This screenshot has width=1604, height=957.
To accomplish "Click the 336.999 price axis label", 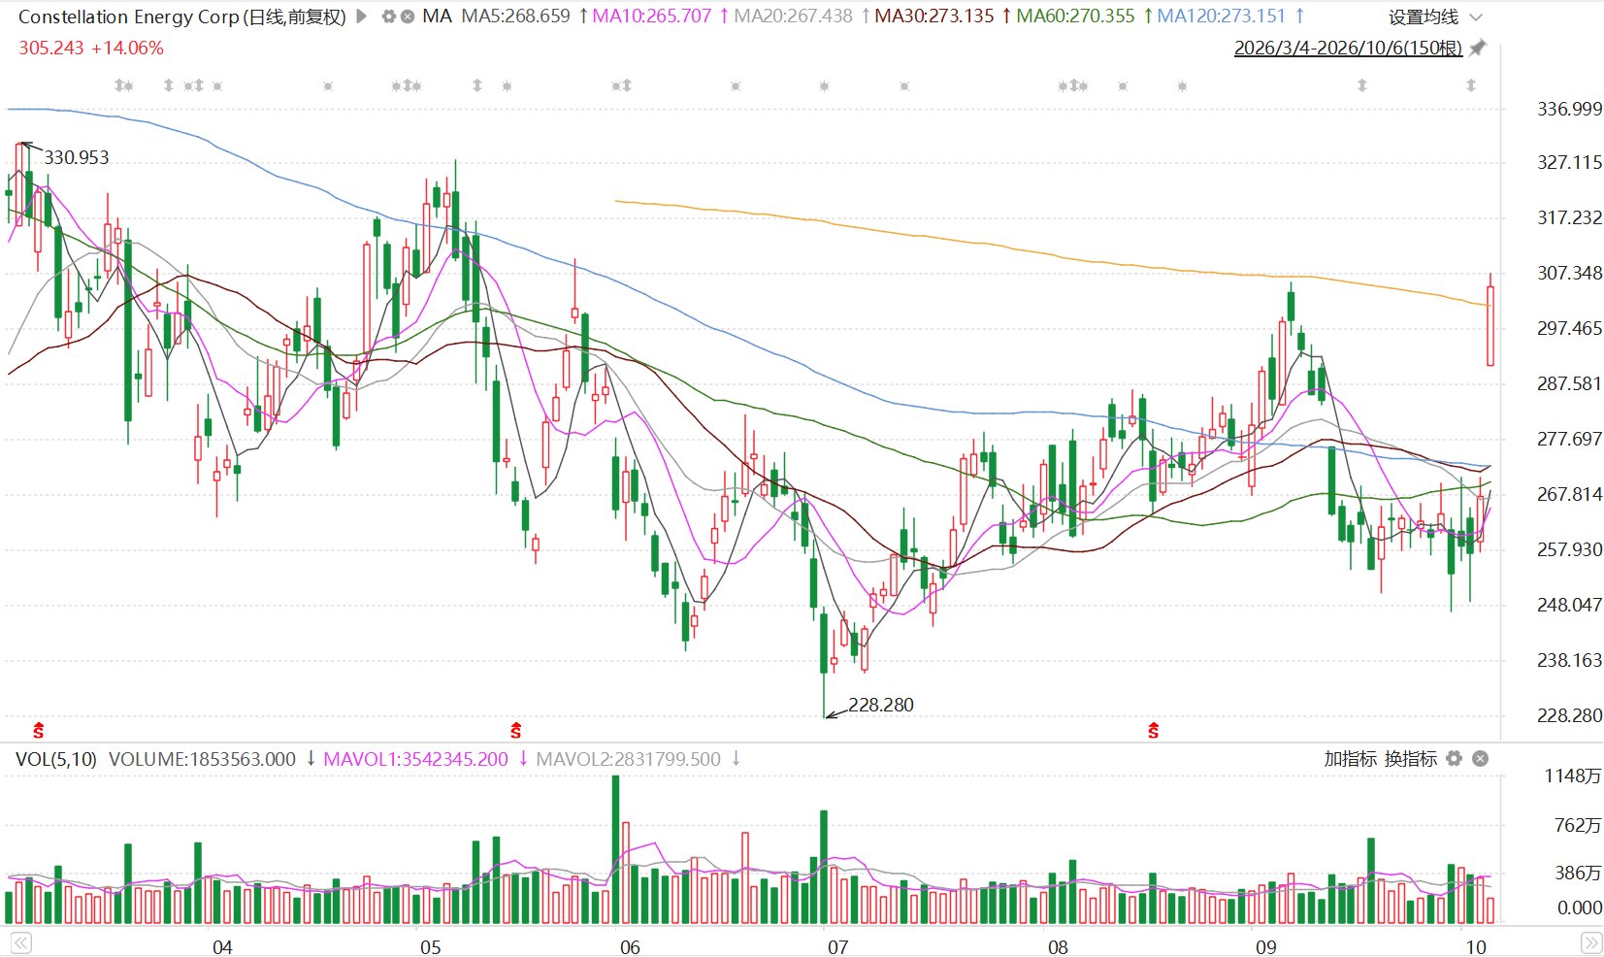I will pos(1569,109).
